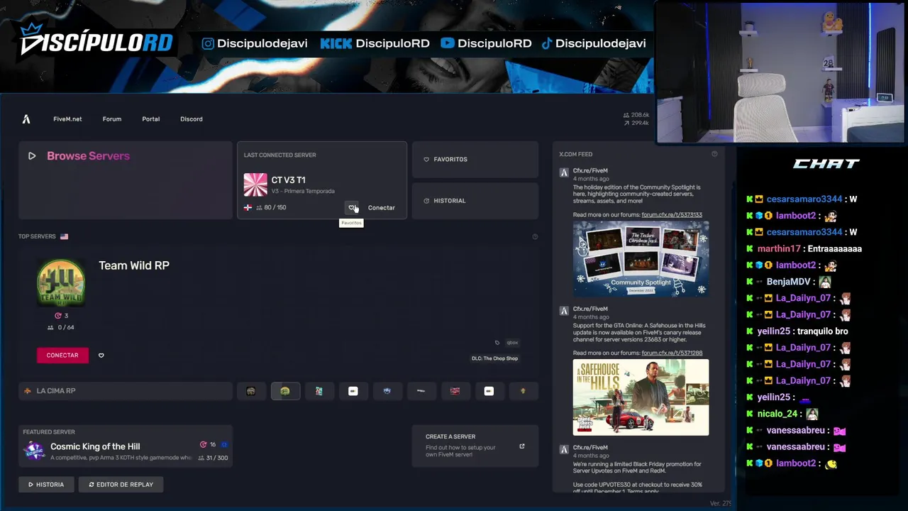Click the KICK logo in stream banner

(336, 43)
